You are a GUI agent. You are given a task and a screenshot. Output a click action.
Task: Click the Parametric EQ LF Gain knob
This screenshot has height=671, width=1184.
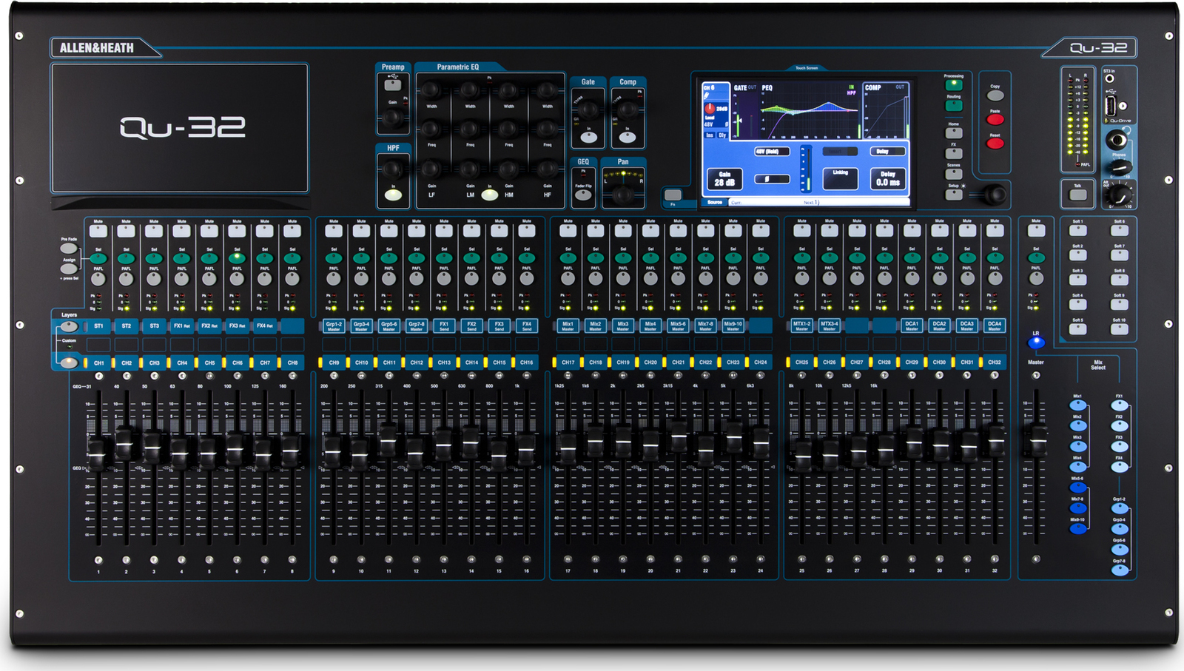[x=431, y=169]
